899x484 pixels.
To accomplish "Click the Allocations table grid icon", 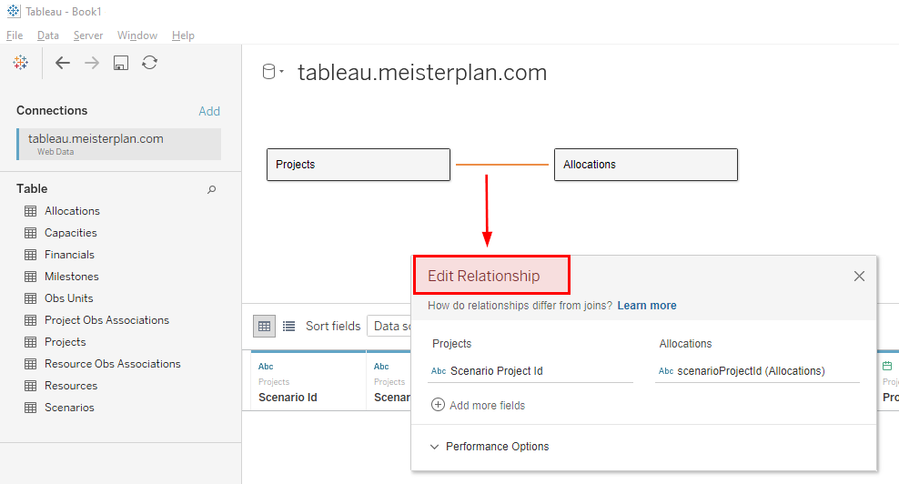I will pyautogui.click(x=30, y=211).
